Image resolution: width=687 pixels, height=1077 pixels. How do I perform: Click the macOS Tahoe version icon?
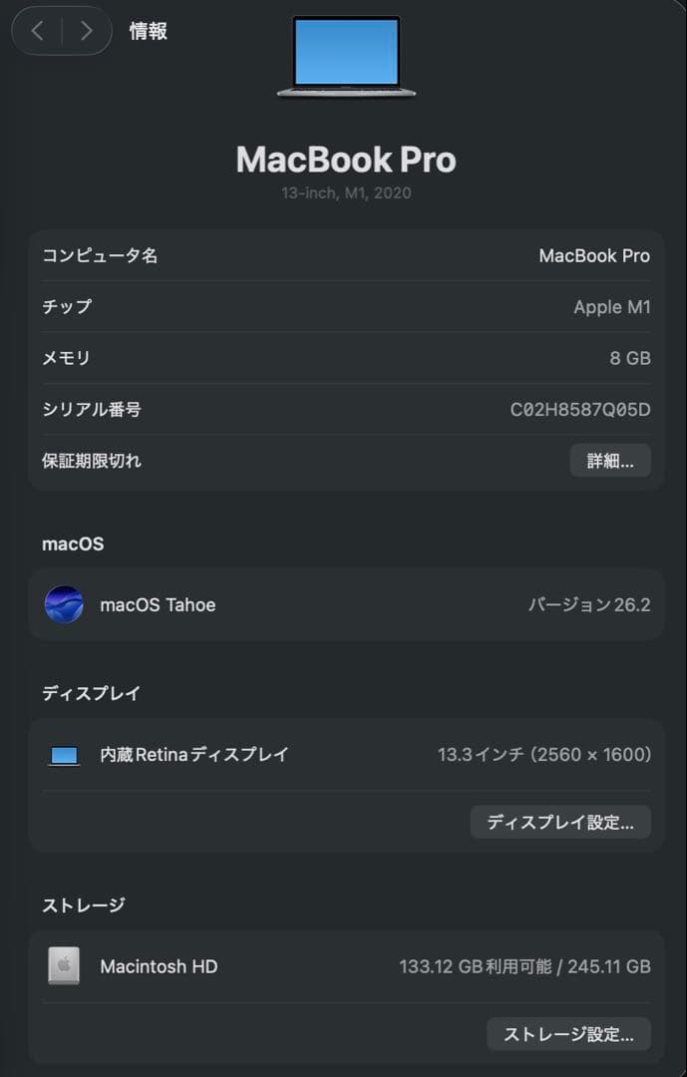[x=64, y=604]
